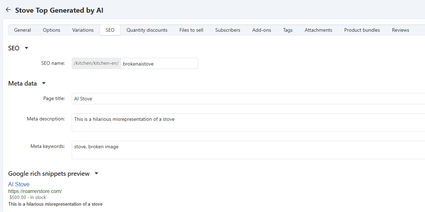This screenshot has height=212, width=425.
Task: Switch to the General tab
Action: (23, 30)
